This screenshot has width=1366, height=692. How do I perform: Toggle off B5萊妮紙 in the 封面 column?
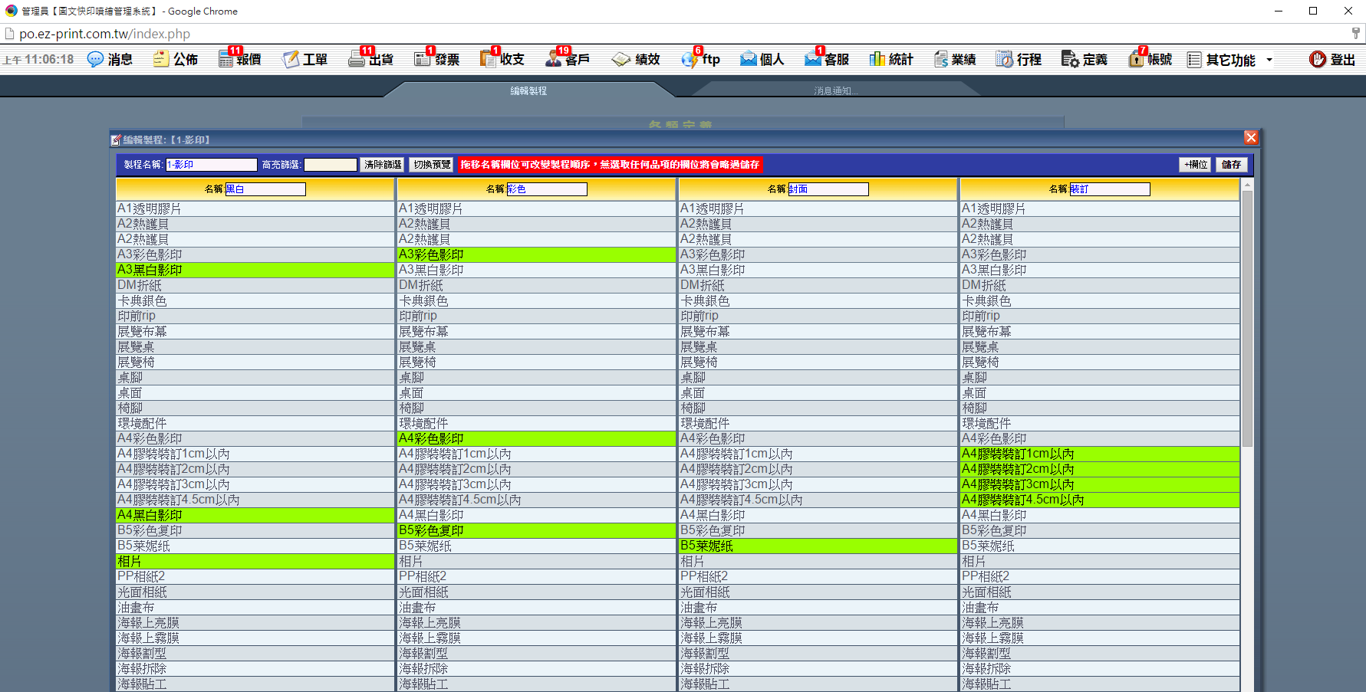click(x=818, y=546)
